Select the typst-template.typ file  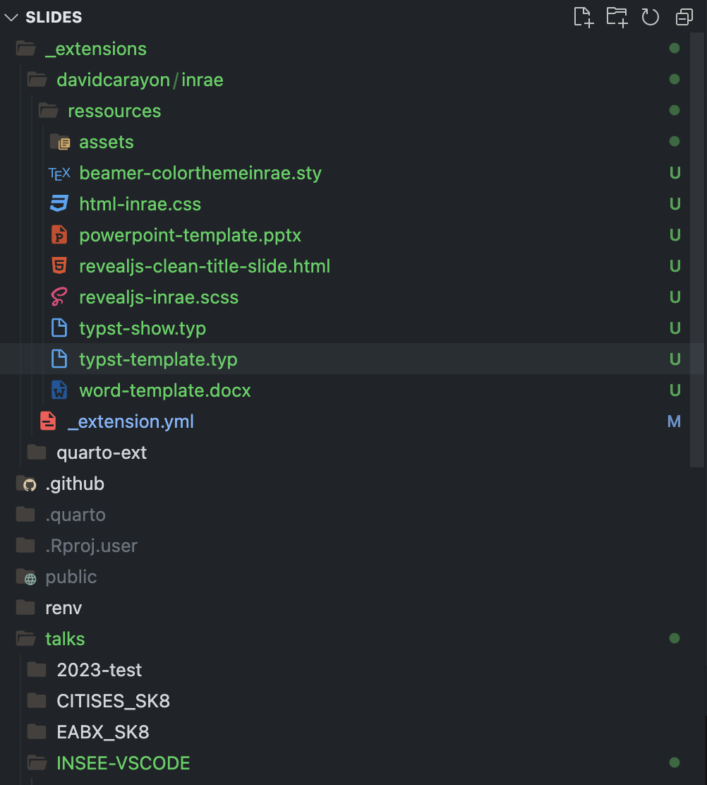[x=158, y=359]
